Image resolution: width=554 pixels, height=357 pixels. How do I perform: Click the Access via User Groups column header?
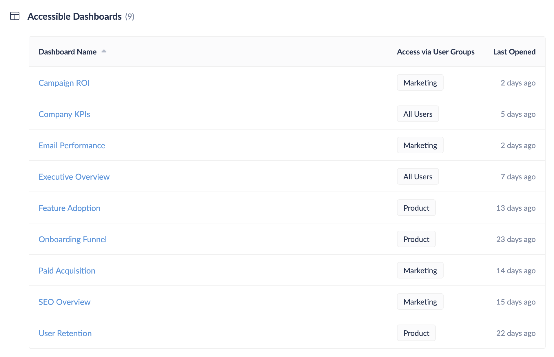click(x=435, y=52)
